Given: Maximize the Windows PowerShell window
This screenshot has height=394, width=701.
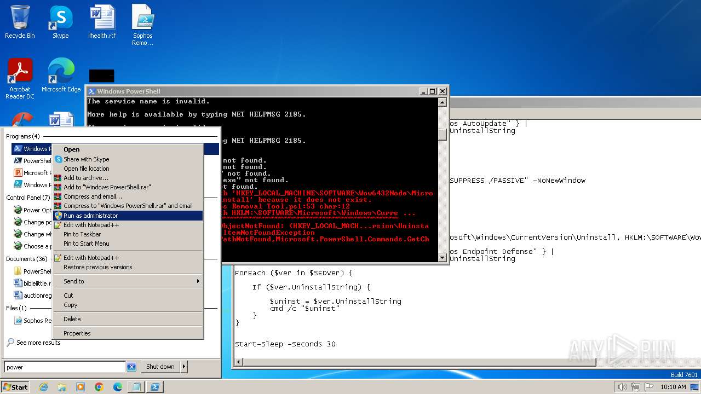Looking at the screenshot, I should tap(433, 91).
